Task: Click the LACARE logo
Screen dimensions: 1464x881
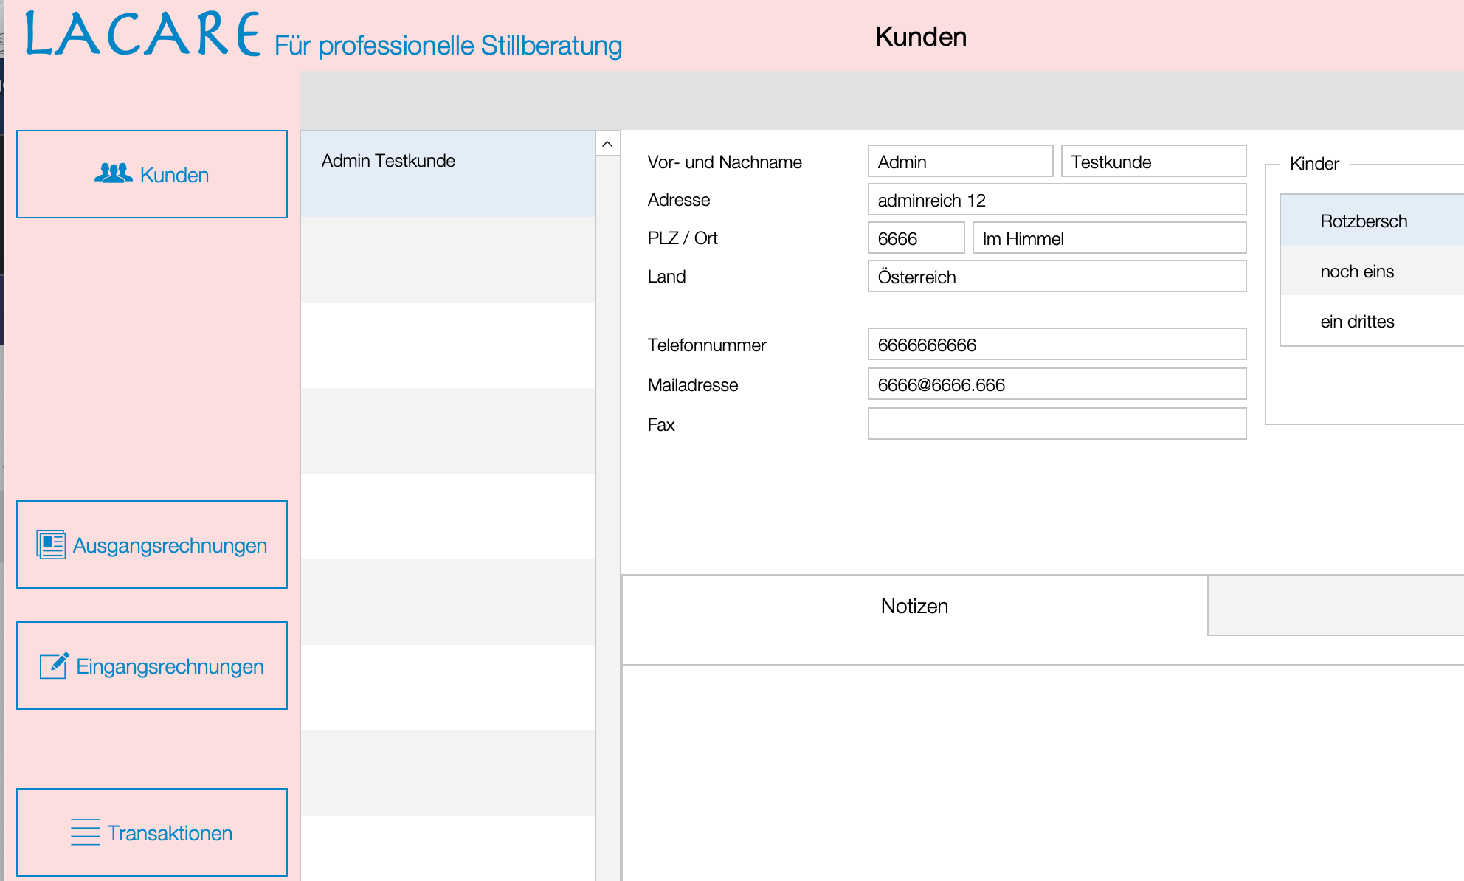Action: (143, 35)
